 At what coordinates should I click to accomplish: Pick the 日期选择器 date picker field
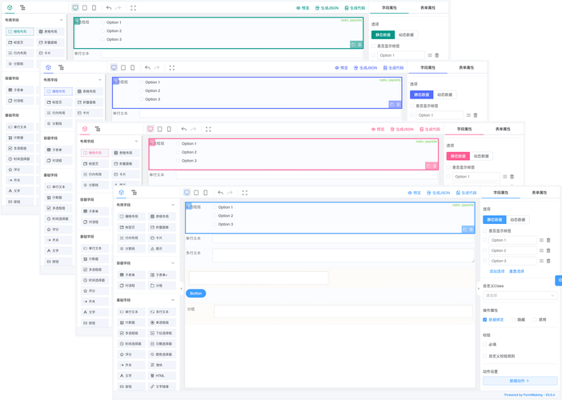point(162,343)
